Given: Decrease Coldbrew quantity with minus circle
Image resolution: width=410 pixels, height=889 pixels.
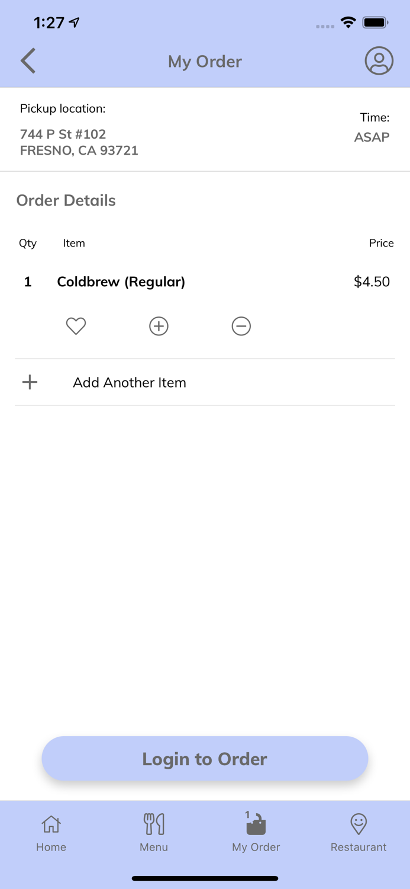Looking at the screenshot, I should 241,326.
